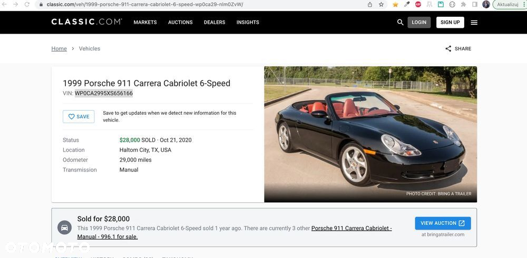Bookmark this page with the star outline icon
The height and width of the screenshot is (258, 527).
pyautogui.click(x=381, y=4)
